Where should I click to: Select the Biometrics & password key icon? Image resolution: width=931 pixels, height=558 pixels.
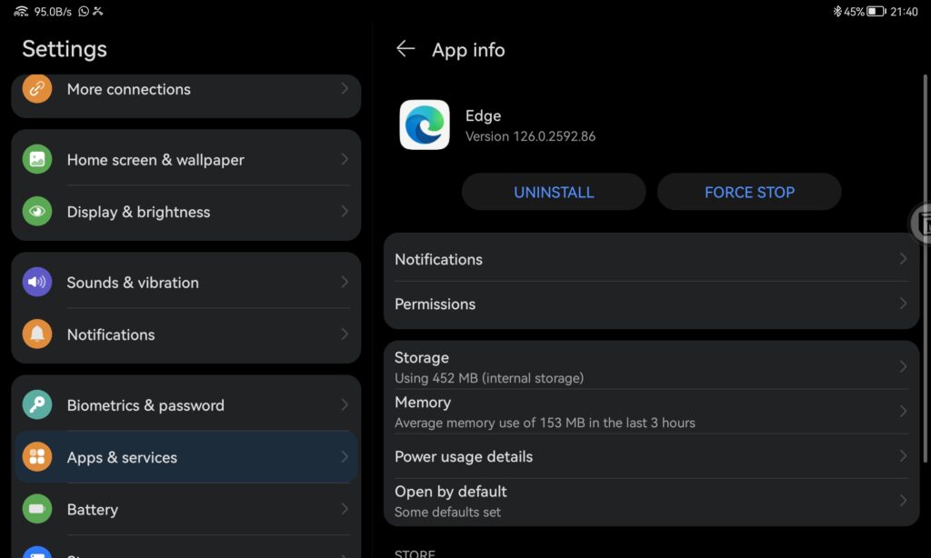36,404
